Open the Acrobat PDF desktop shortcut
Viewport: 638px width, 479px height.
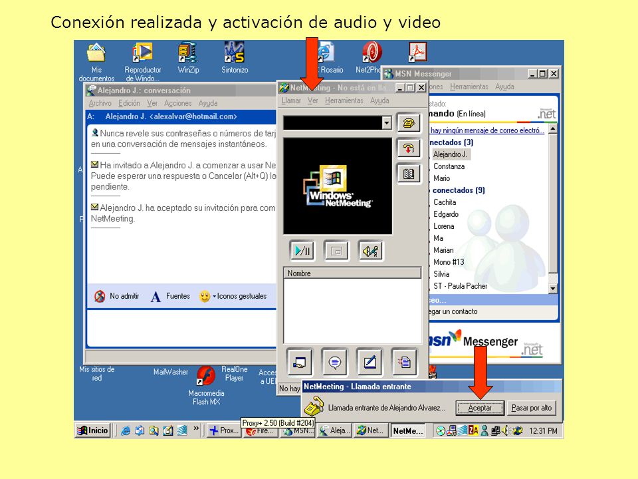[x=417, y=52]
